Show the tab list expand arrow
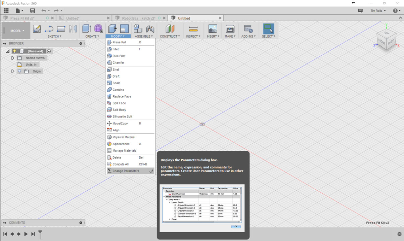This screenshot has width=404, height=241. 401,18
